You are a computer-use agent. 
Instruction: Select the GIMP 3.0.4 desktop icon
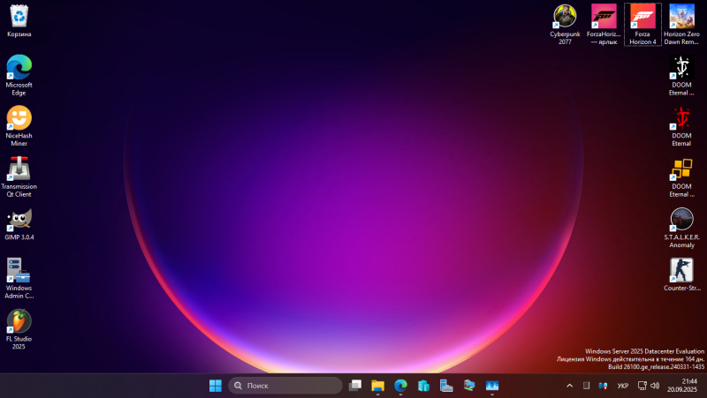point(19,220)
